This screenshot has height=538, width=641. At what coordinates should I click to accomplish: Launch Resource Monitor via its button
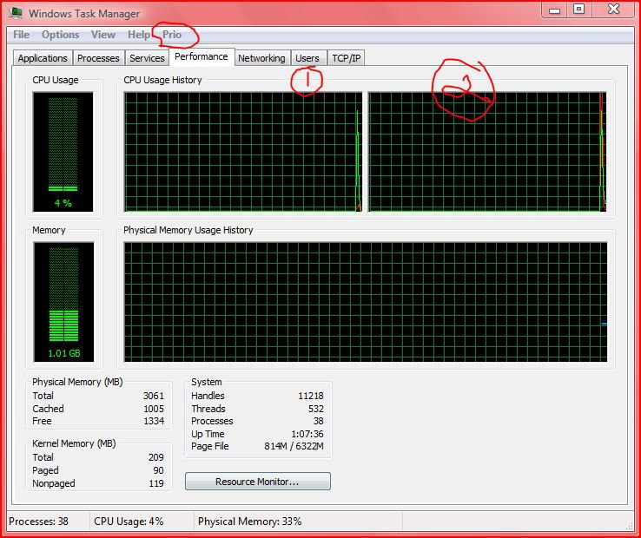[x=257, y=482]
